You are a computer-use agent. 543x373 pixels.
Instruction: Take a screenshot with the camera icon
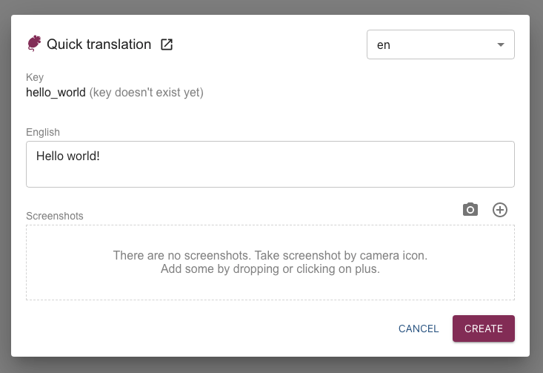point(470,210)
